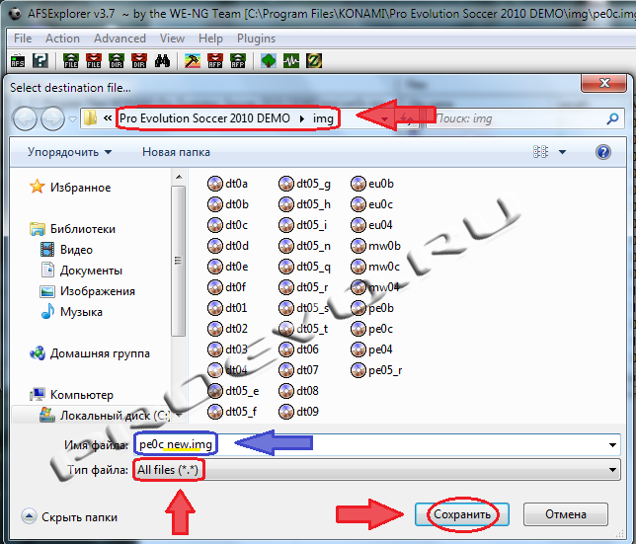Open the Музыка library
Viewport: 636px width, 544px height.
point(71,312)
